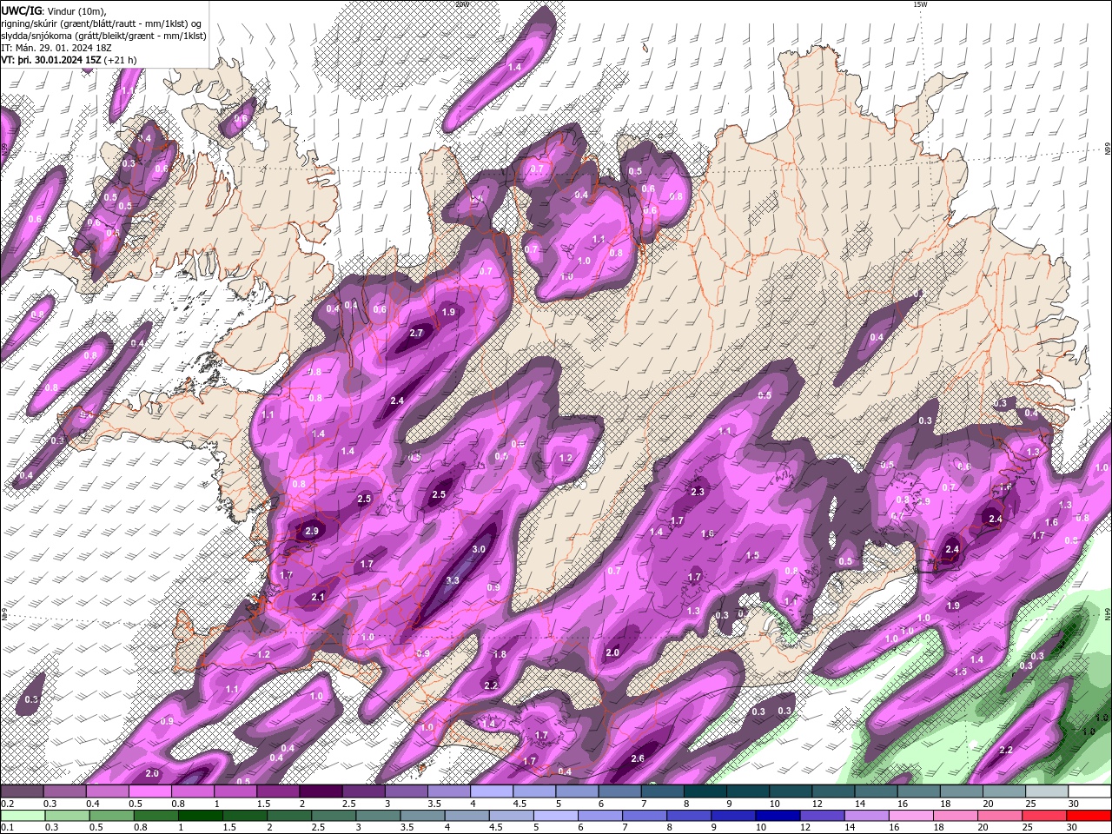Pick the darkest purple snow-scale swatch at 2
1112x834 pixels.
click(321, 791)
